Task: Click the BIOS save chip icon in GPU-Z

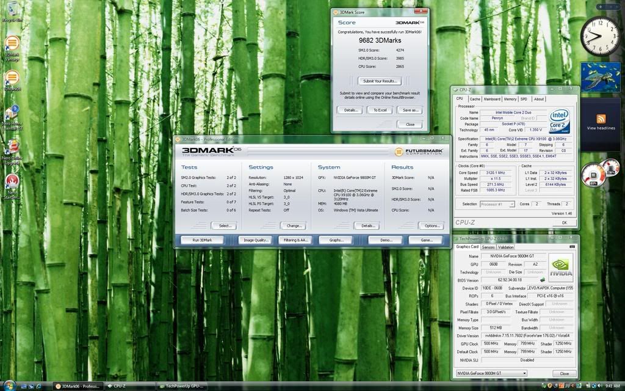Action: [542, 280]
